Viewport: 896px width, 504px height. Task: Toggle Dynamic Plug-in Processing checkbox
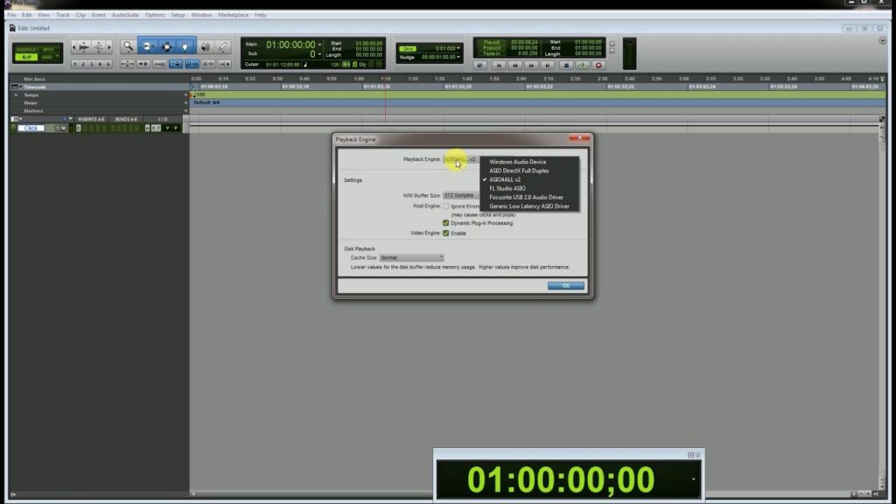click(445, 223)
